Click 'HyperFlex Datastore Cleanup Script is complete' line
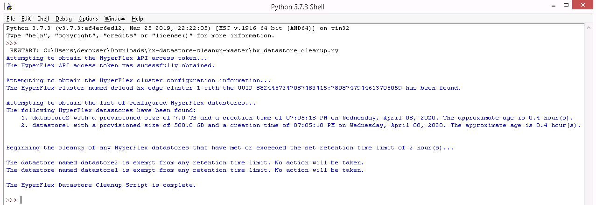 pyautogui.click(x=101, y=185)
